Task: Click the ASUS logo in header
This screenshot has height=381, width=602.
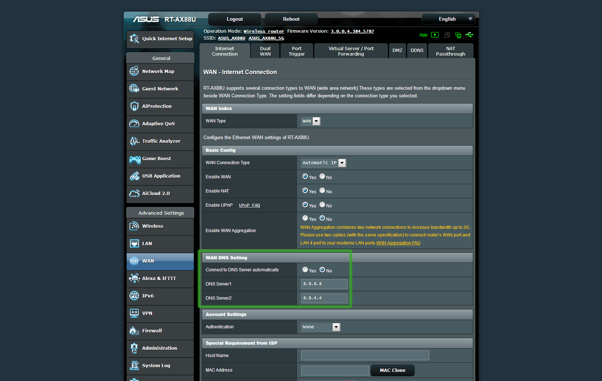Action: [x=146, y=19]
